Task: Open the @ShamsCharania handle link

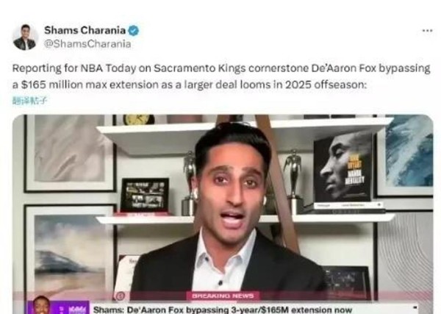Action: pos(87,44)
